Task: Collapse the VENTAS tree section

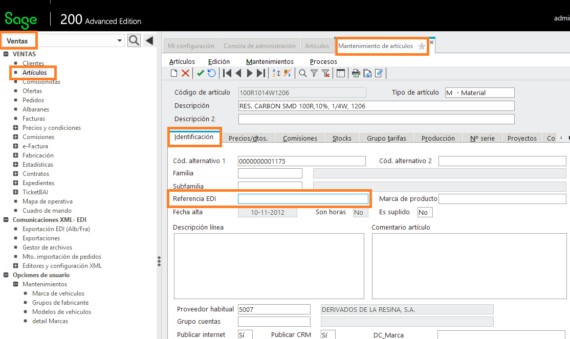Action: click(6, 54)
